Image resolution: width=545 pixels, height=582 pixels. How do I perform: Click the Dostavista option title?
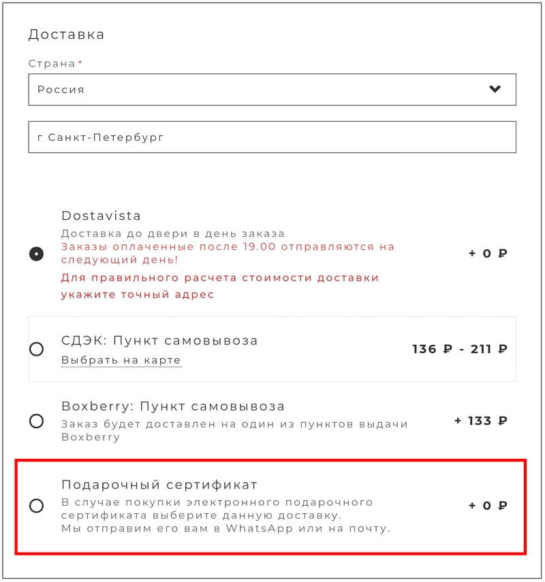(x=101, y=216)
